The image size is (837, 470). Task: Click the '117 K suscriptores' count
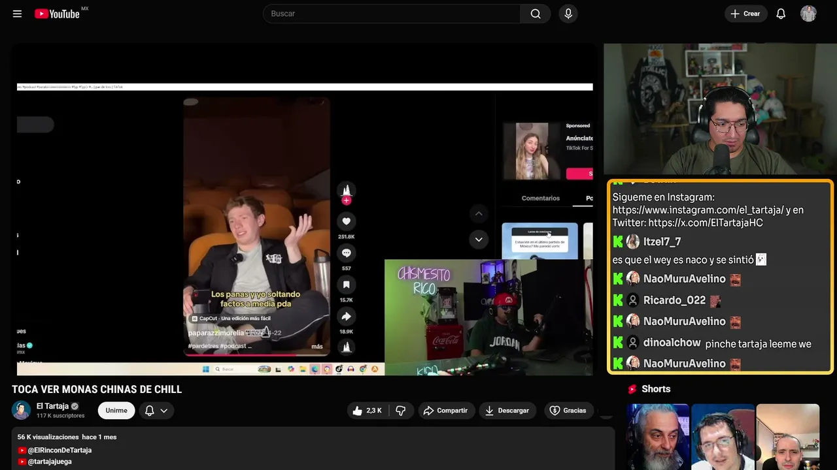(61, 416)
